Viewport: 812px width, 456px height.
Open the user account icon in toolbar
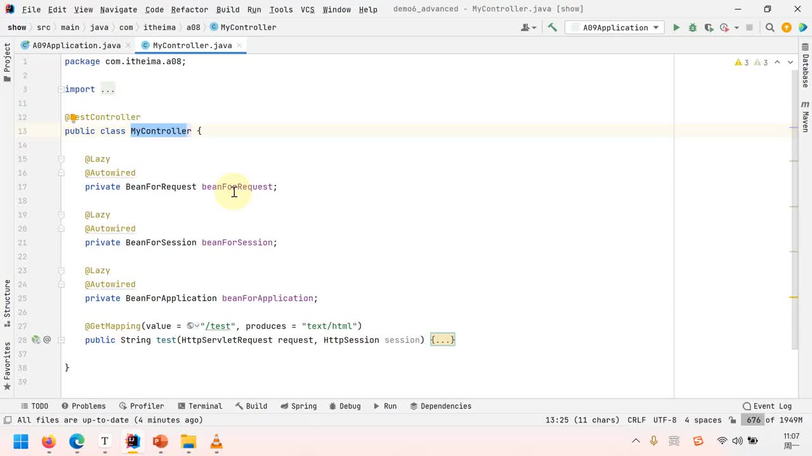pyautogui.click(x=528, y=27)
